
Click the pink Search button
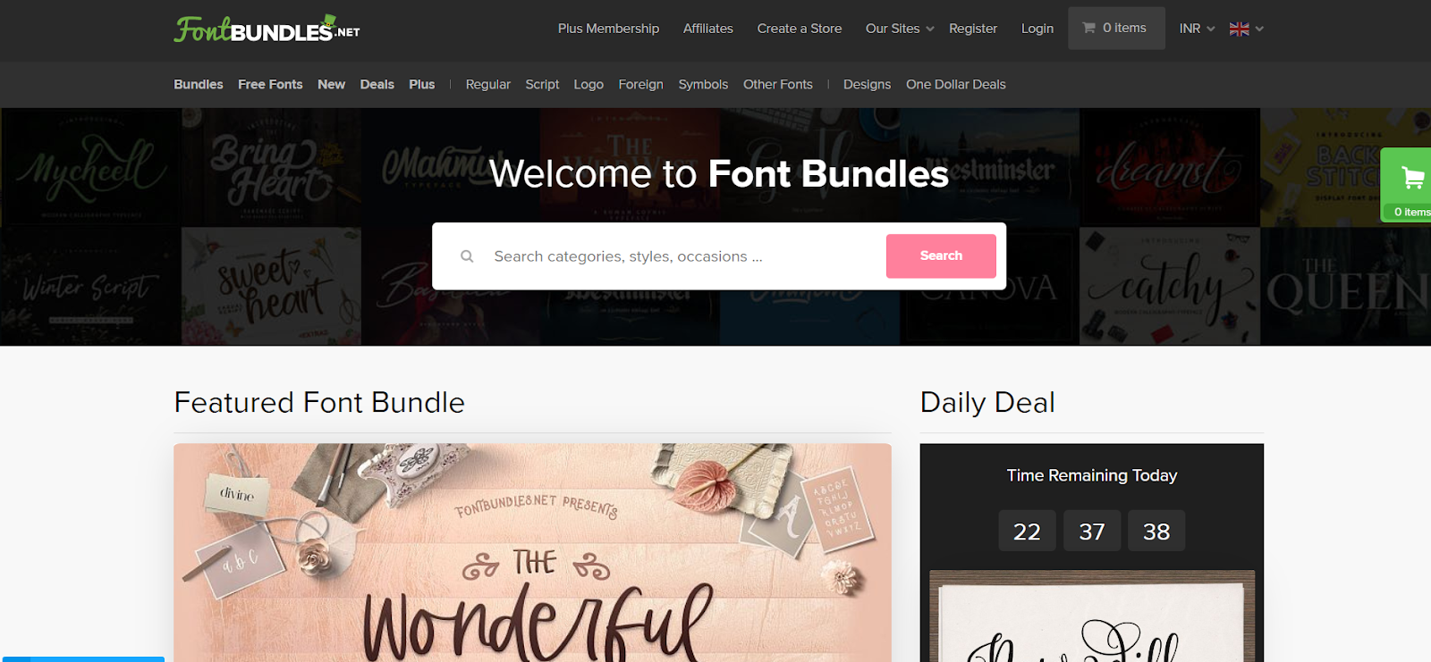(x=941, y=256)
